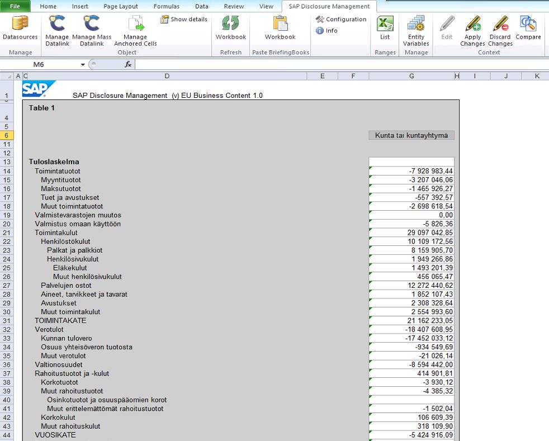549x441 pixels.
Task: Switch to the Home tab
Action: [x=48, y=6]
